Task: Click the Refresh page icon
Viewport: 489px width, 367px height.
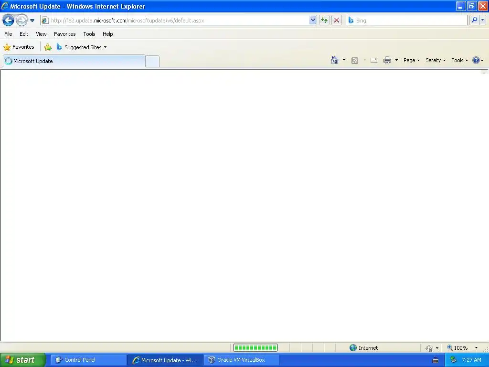Action: pyautogui.click(x=324, y=21)
